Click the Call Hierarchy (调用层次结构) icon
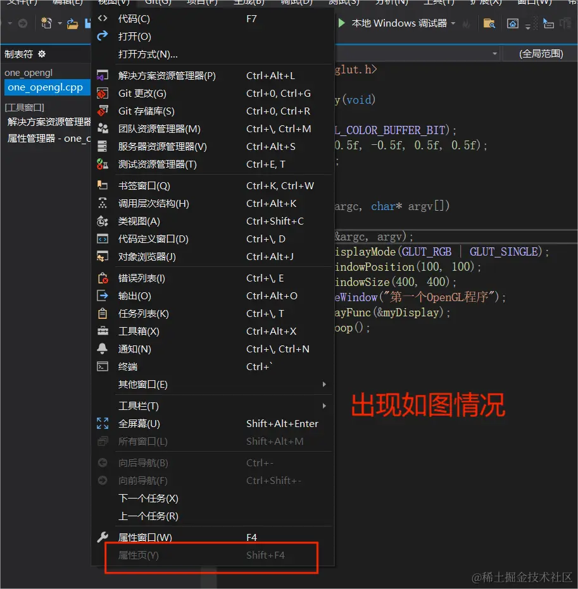 coord(102,203)
